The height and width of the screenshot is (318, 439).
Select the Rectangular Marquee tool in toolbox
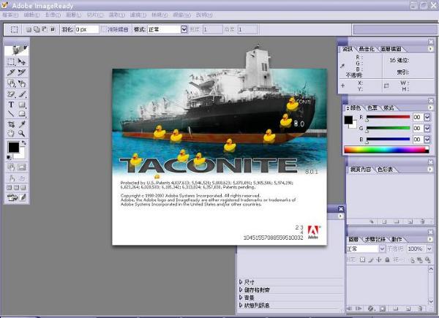pyautogui.click(x=11, y=61)
